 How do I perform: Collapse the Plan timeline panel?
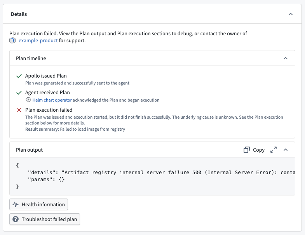tap(285, 58)
